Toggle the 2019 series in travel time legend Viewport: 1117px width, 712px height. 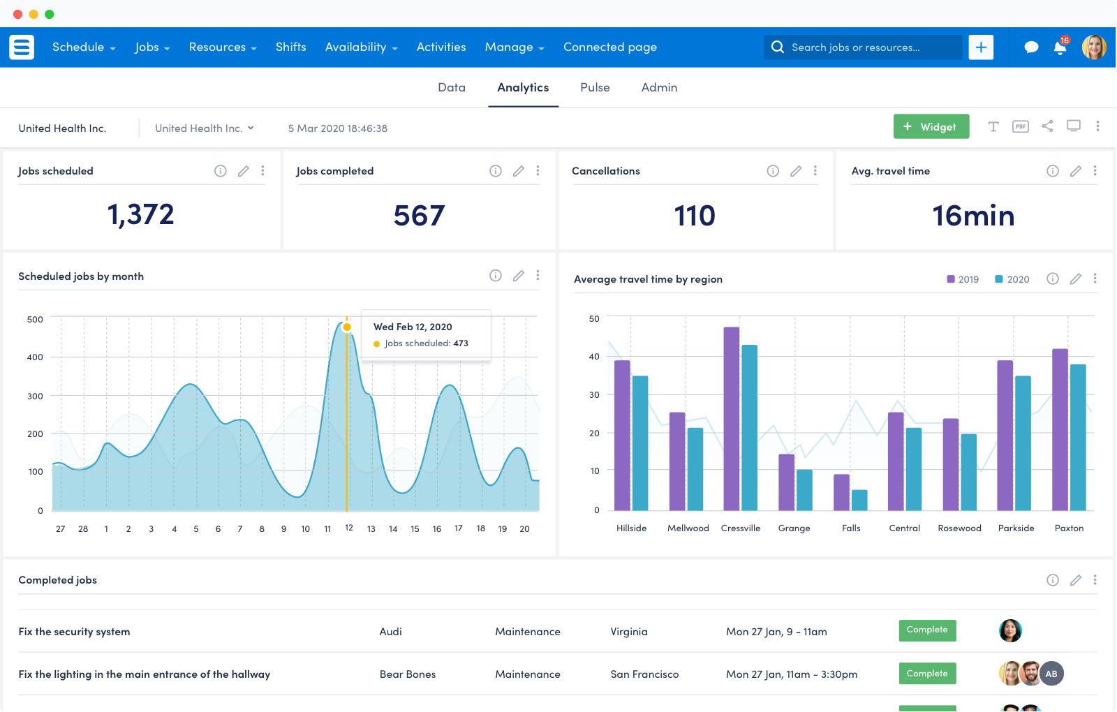click(963, 279)
